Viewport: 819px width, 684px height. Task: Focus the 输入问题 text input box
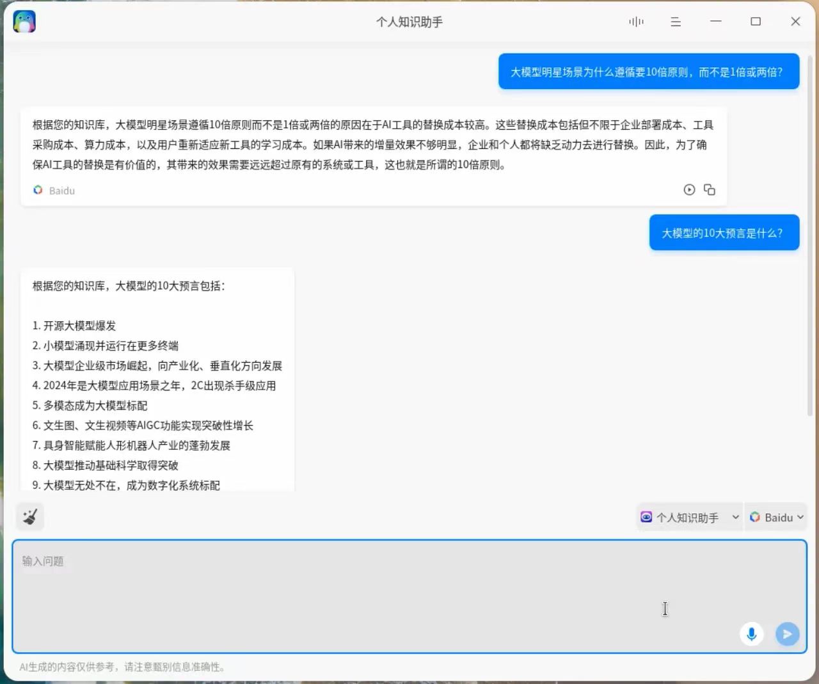(x=384, y=589)
